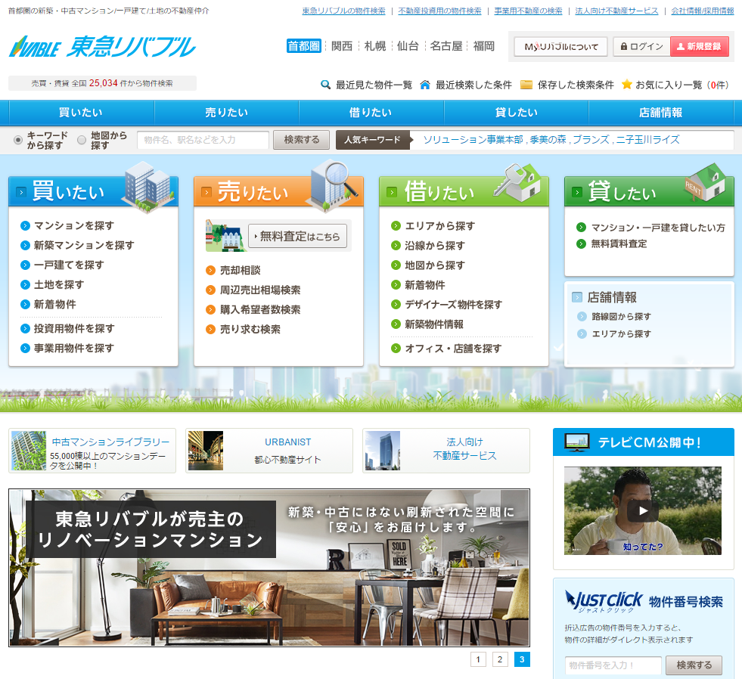Select the キーワードから探す radio button
This screenshot has width=742, height=679.
pyautogui.click(x=18, y=140)
